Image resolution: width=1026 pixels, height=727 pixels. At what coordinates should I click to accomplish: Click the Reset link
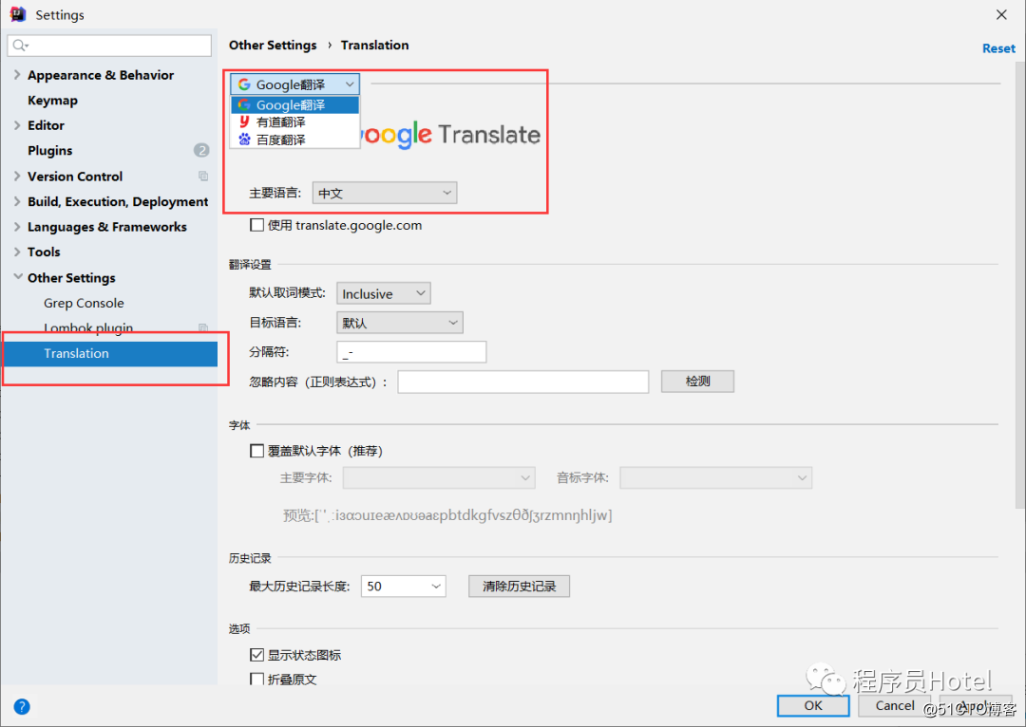998,48
